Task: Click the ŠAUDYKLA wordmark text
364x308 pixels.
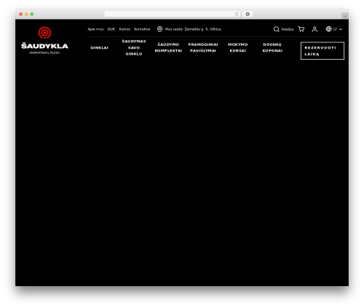Action: 44,46
